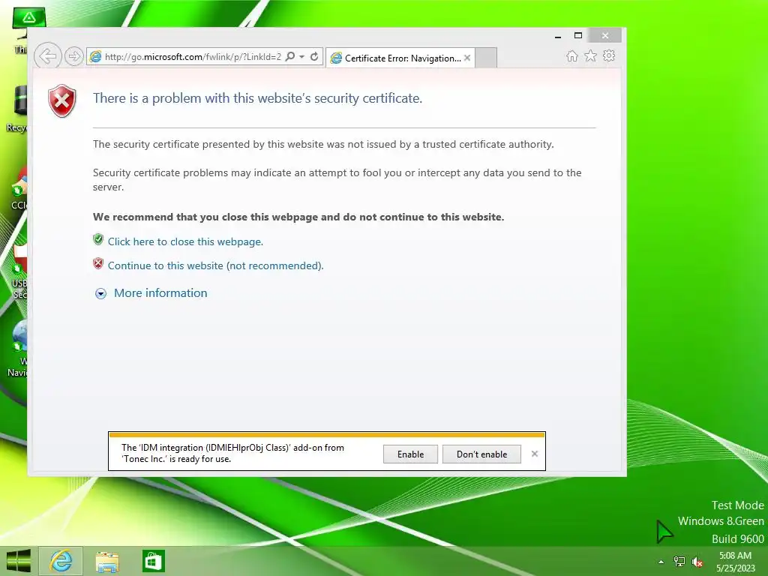The height and width of the screenshot is (576, 768).
Task: Click the muted volume tray icon
Action: 697,562
